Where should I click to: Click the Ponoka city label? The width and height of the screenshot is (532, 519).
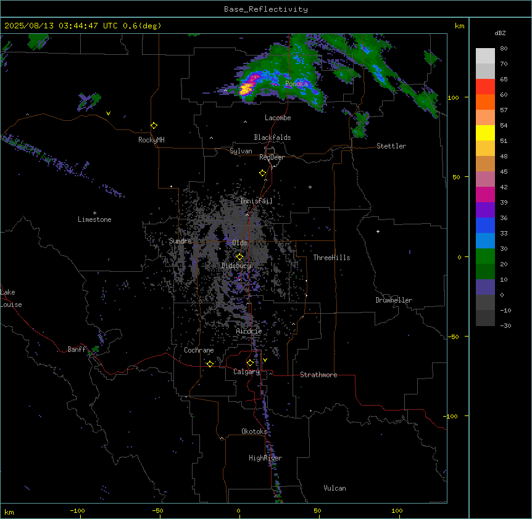[296, 84]
